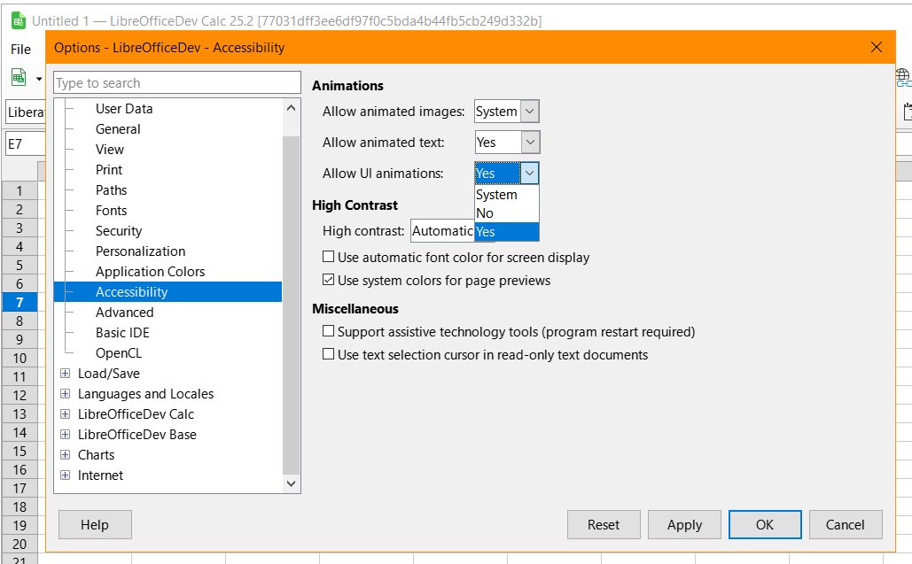Select row header 12 in the spreadsheet

click(19, 395)
